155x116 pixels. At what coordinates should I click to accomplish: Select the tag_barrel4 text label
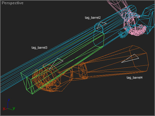click(x=135, y=78)
